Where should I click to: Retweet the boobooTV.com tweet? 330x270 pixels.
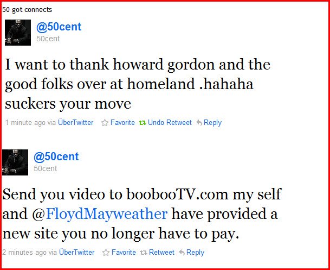(161, 253)
